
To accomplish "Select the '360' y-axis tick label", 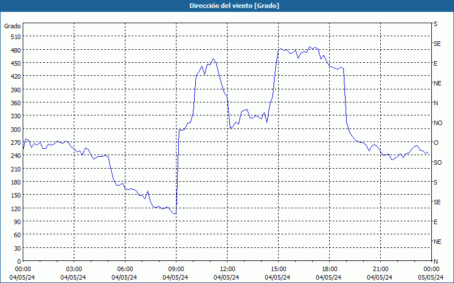I will [x=16, y=103].
